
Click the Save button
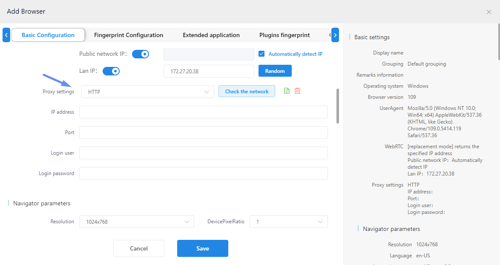point(202,248)
